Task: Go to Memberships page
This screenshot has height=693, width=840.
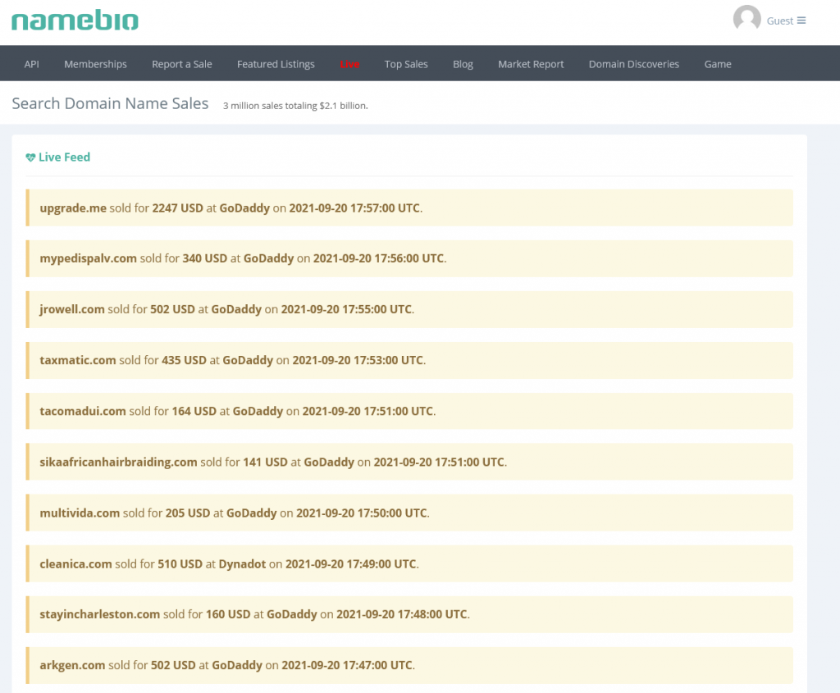Action: click(95, 64)
